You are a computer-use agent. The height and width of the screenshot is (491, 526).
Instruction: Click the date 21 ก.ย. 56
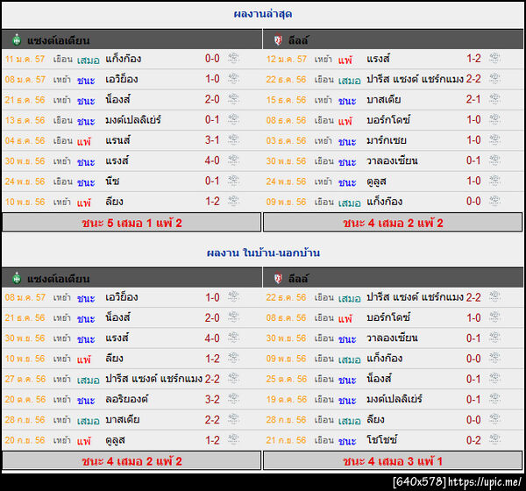coord(286,440)
